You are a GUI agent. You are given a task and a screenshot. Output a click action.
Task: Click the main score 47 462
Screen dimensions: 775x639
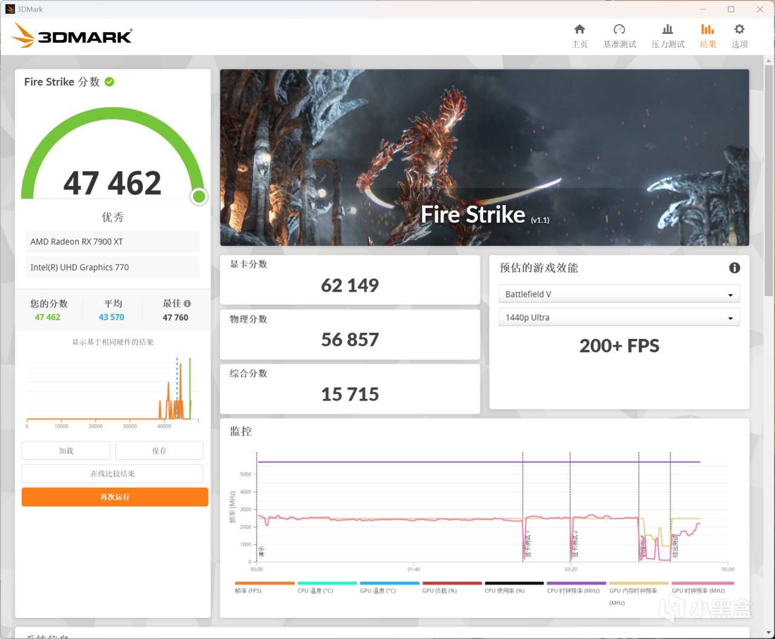(x=113, y=183)
